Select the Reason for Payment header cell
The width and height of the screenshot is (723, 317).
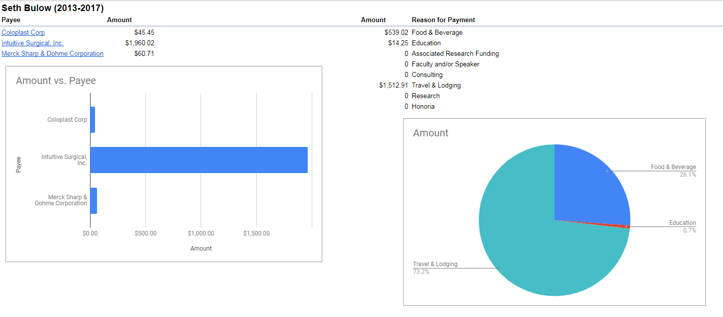(443, 20)
